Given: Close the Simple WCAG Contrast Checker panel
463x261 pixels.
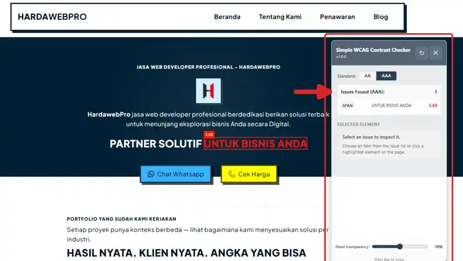Looking at the screenshot, I should point(435,53).
